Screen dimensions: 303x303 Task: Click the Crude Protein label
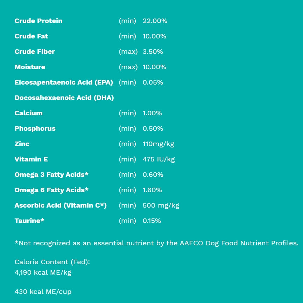[38, 21]
